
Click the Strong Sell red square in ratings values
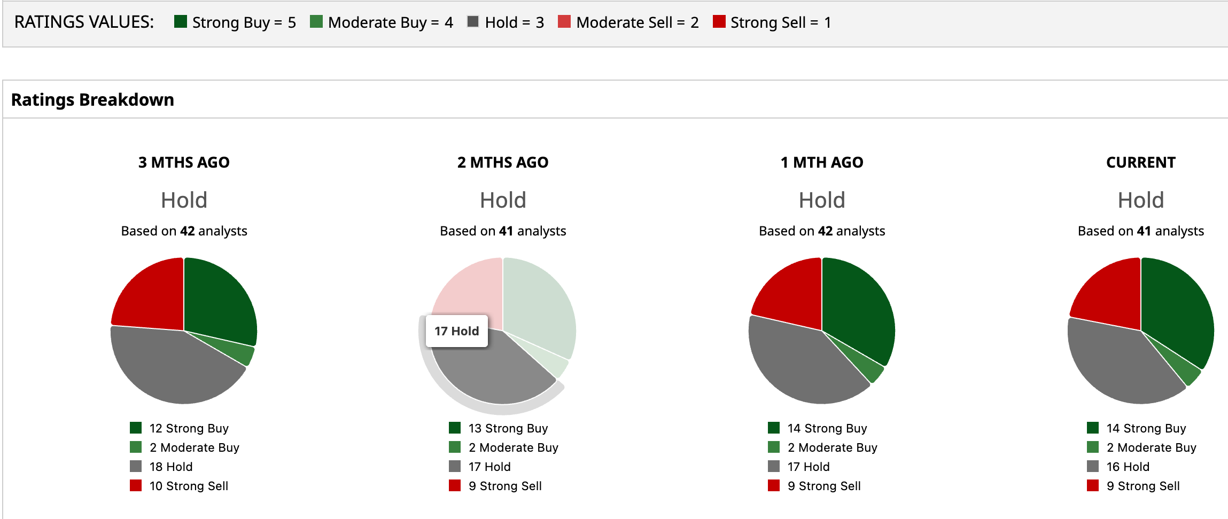pos(719,22)
